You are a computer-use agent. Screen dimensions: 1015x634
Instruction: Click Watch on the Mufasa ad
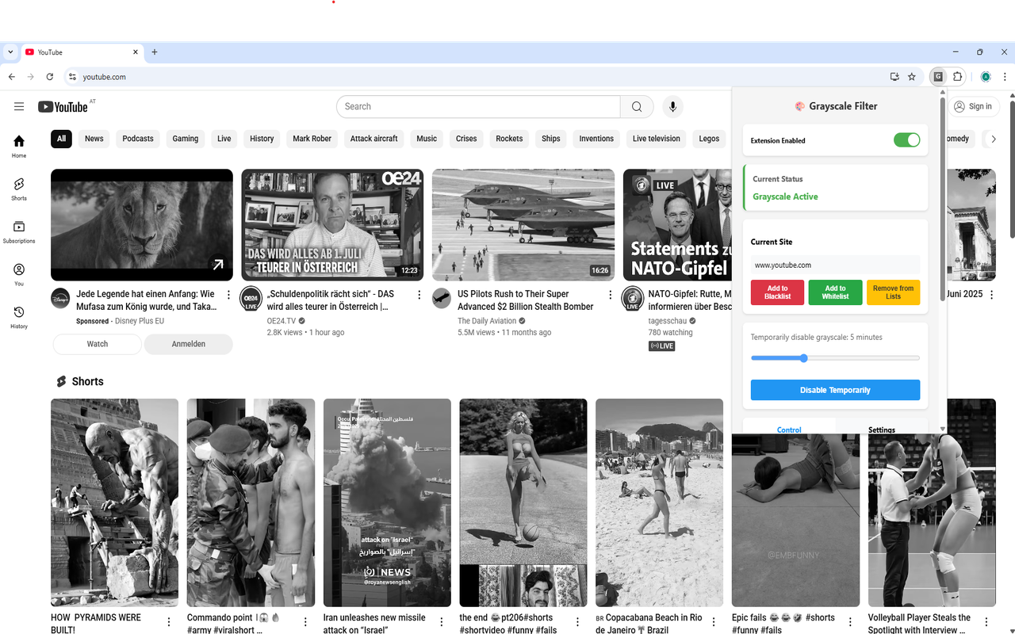(98, 344)
